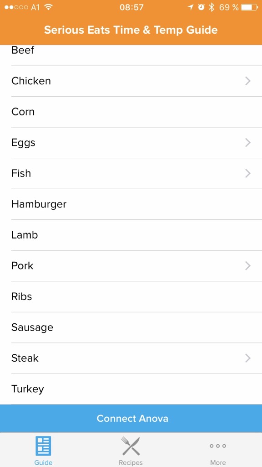Expand the Pork row chevron
Viewport: 262px width, 467px height.
coord(248,266)
